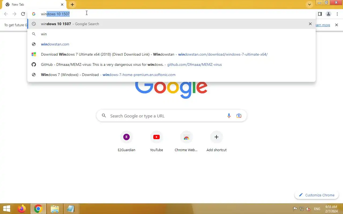Click the Google icon in address bar

pyautogui.click(x=34, y=14)
